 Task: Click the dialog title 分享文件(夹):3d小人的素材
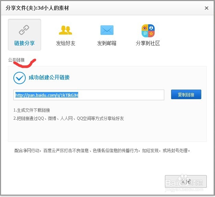(x=37, y=8)
